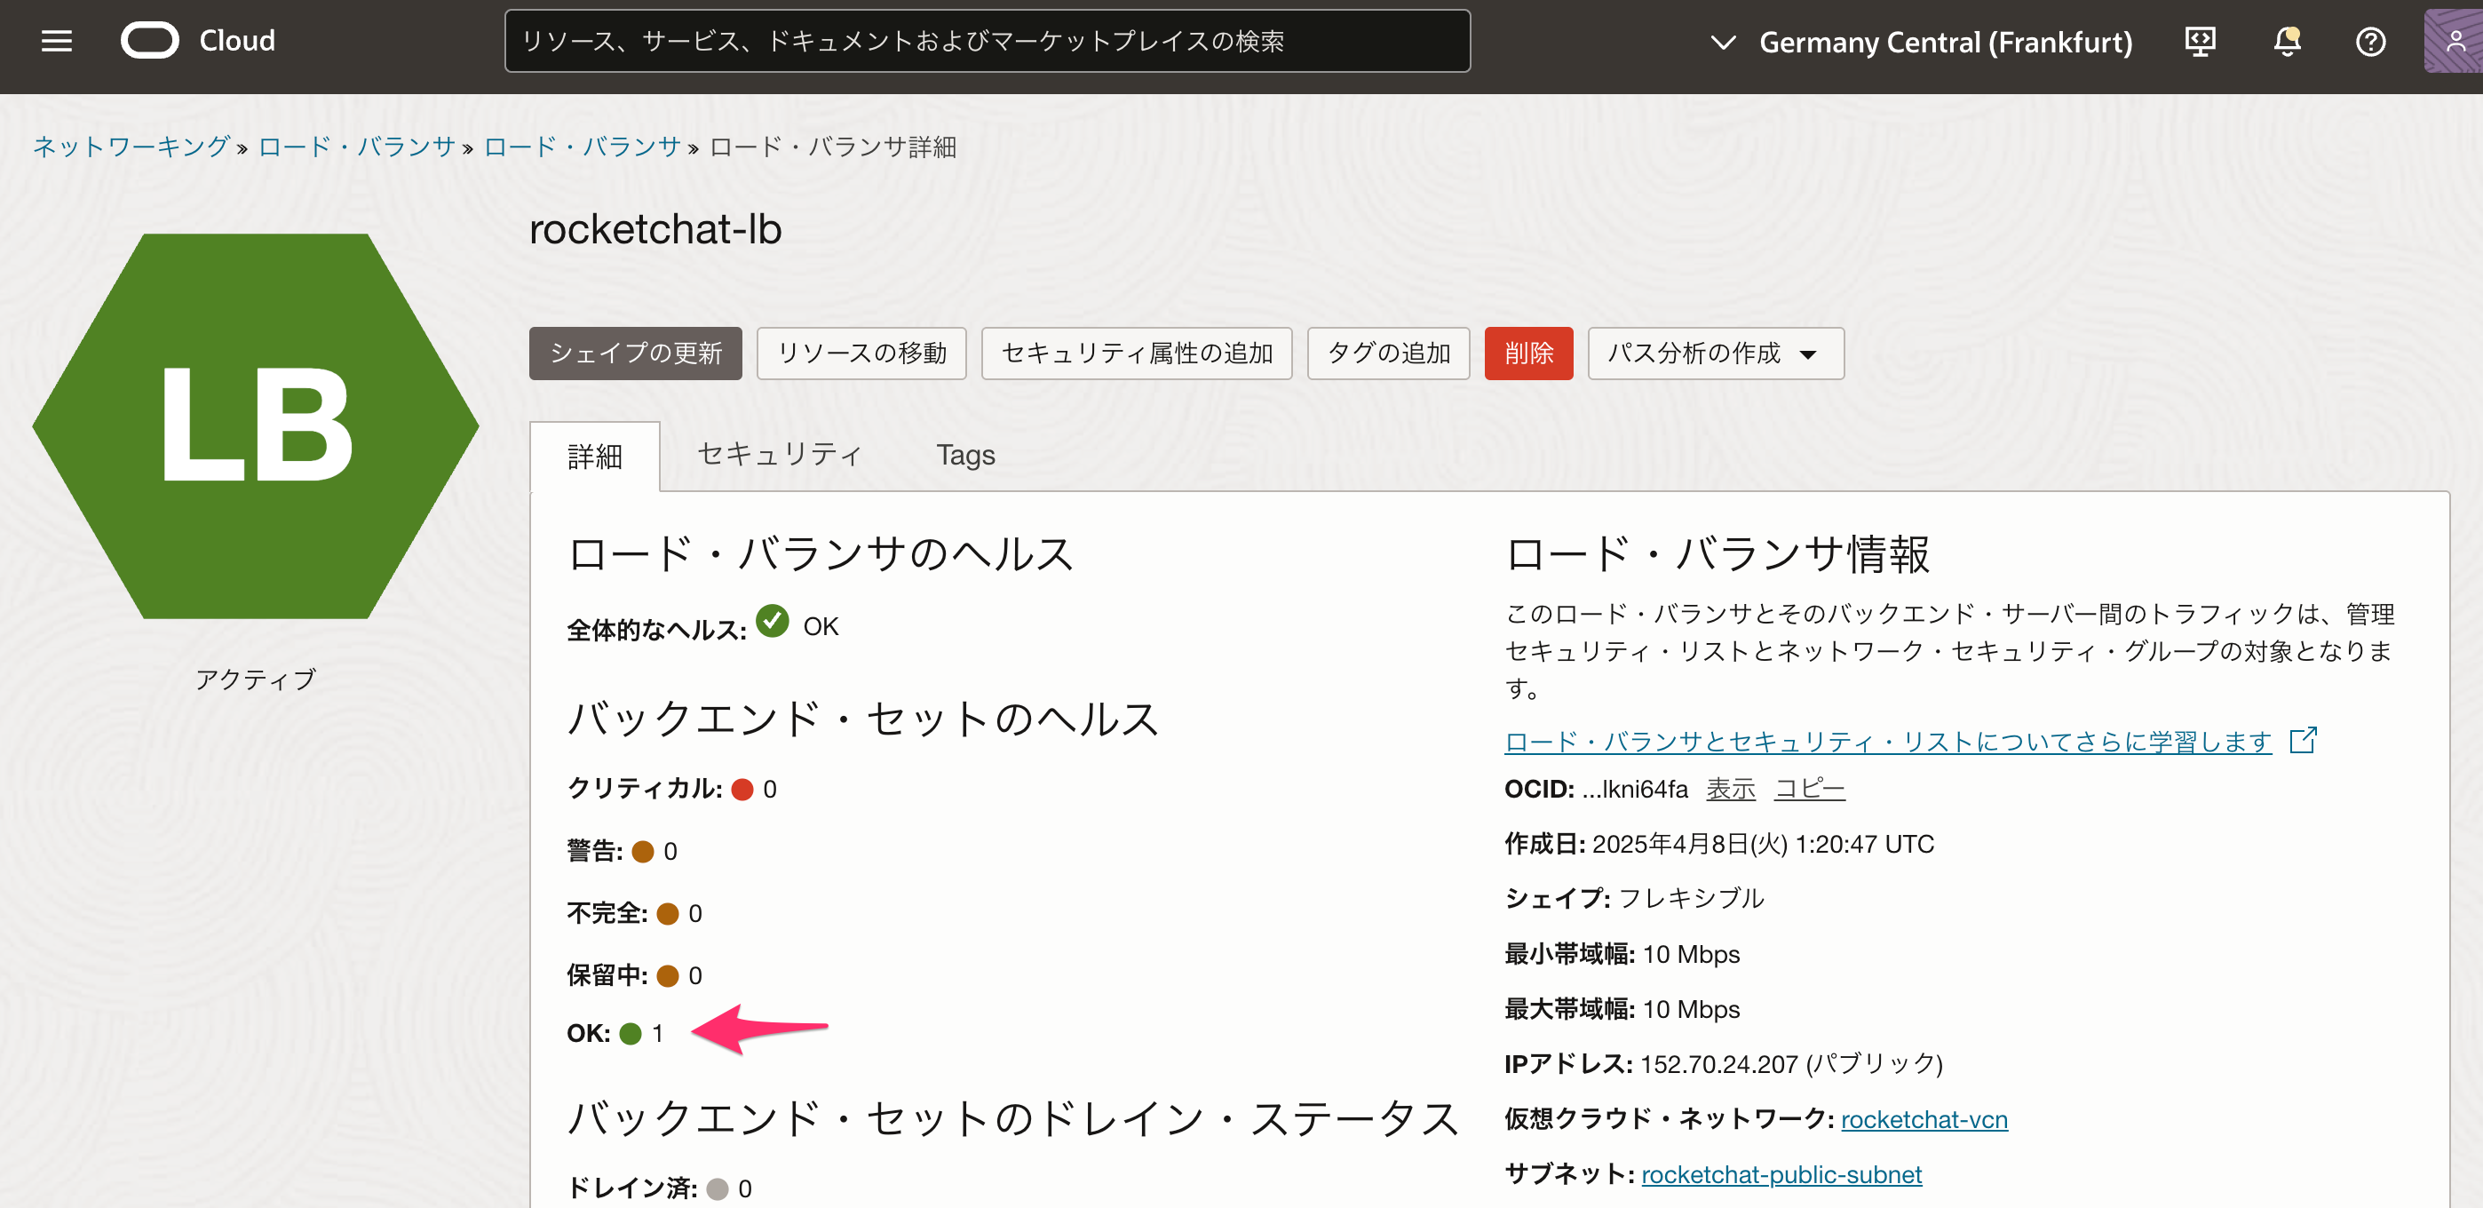The width and height of the screenshot is (2483, 1208).
Task: Expand the Germany Central (Frankfurt) region selector
Action: pos(1922,42)
